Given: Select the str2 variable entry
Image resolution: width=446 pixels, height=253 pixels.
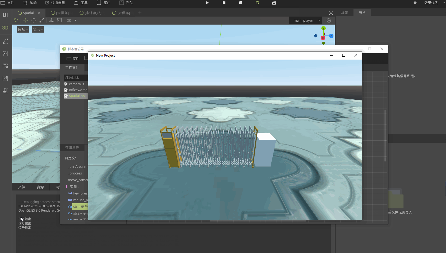Looking at the screenshot, I should (x=78, y=213).
